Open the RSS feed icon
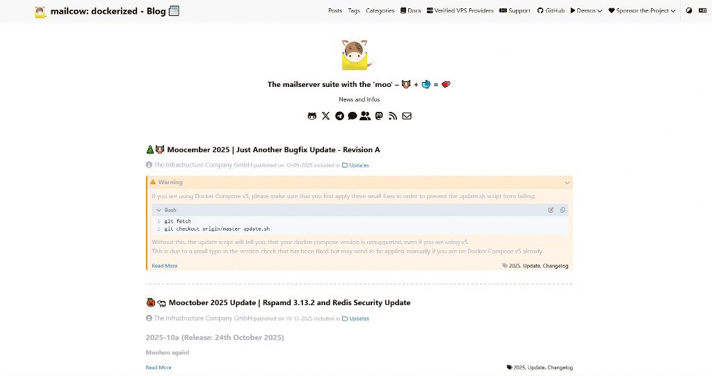712x376 pixels. (x=393, y=116)
